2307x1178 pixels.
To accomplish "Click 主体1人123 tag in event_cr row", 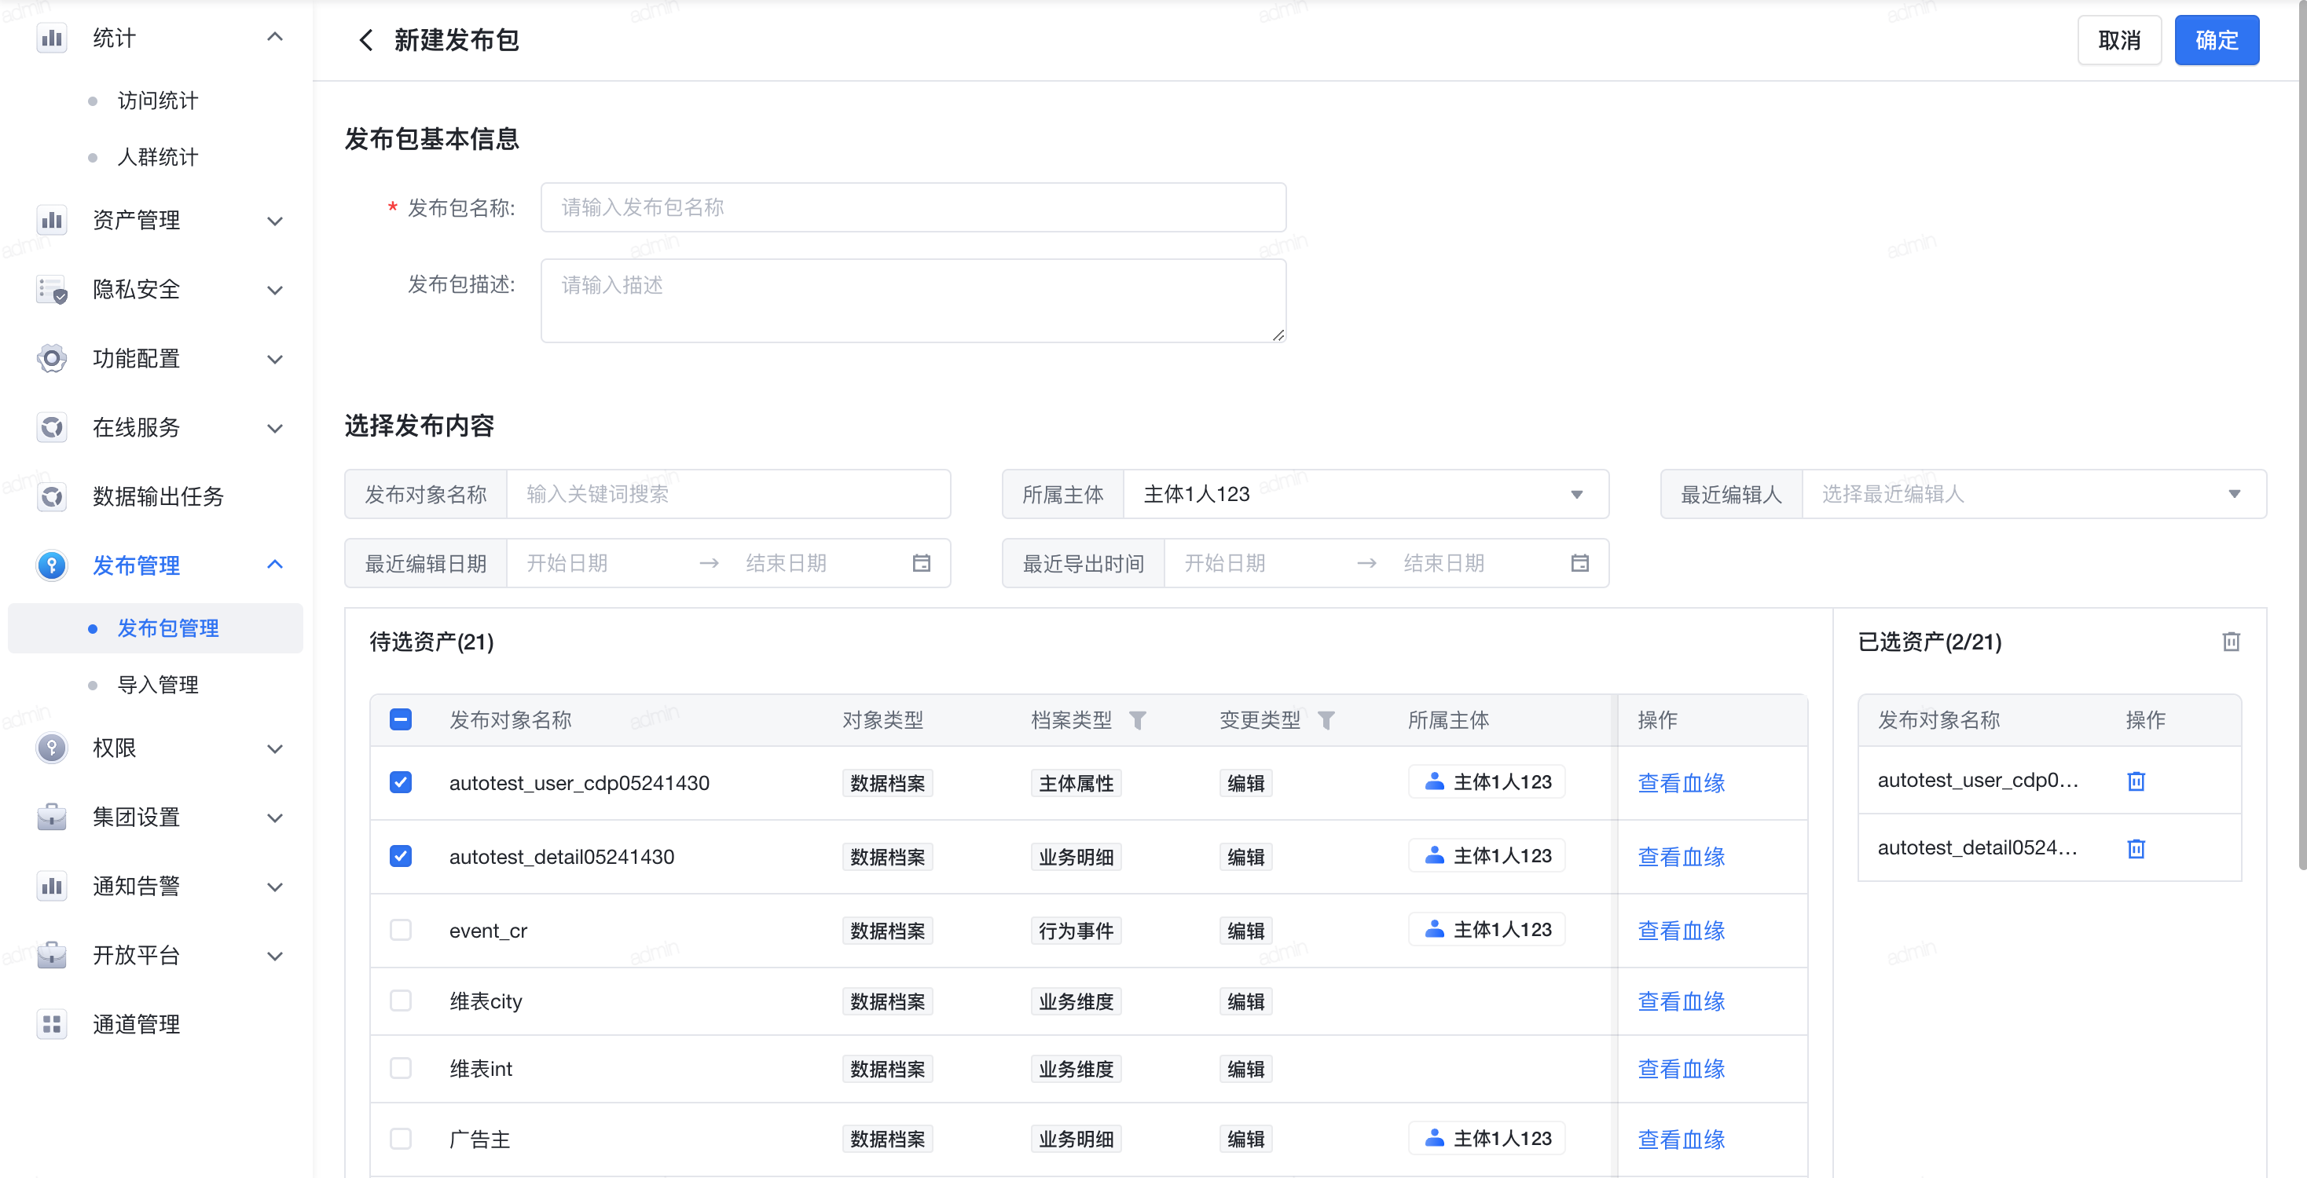I will (1487, 929).
